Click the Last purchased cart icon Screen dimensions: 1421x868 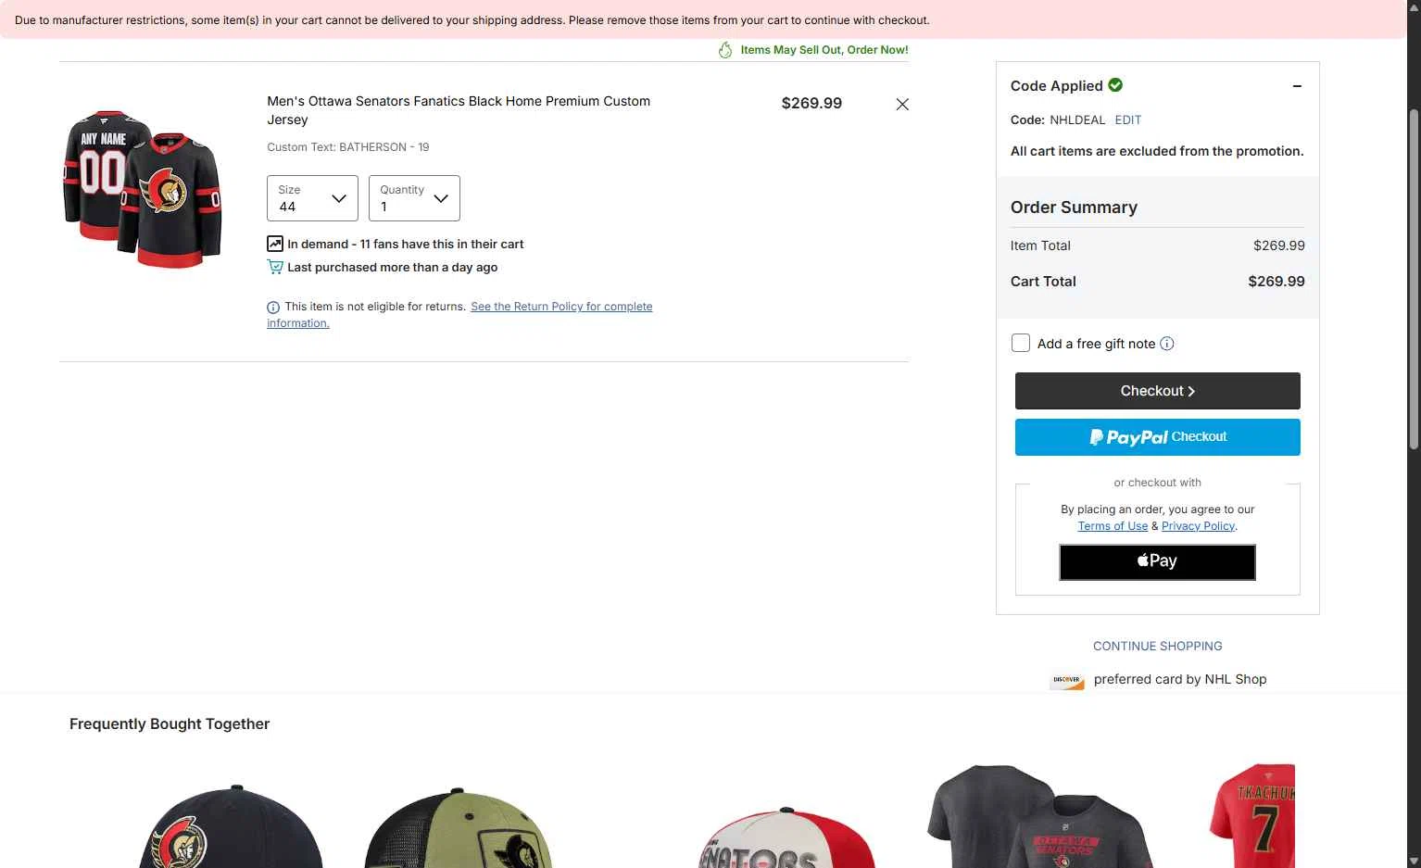[275, 267]
